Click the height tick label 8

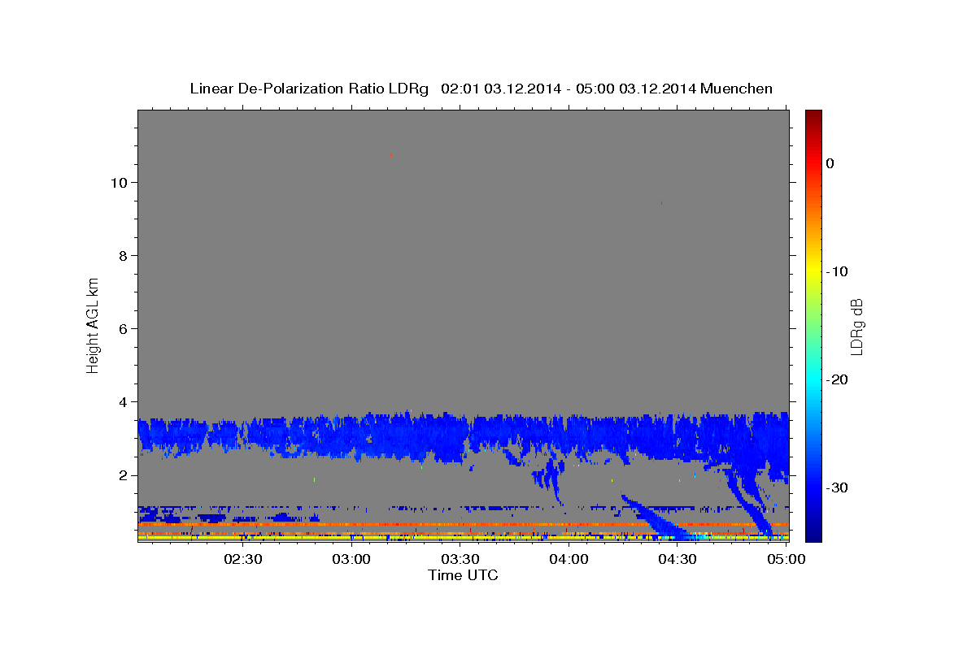122,256
